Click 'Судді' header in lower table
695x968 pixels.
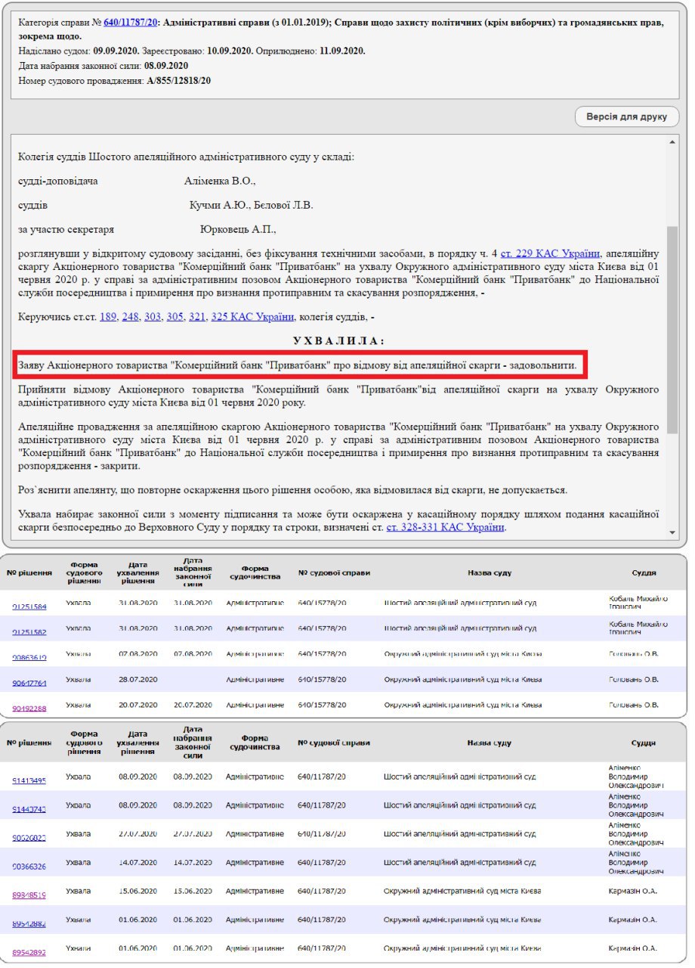tap(644, 743)
